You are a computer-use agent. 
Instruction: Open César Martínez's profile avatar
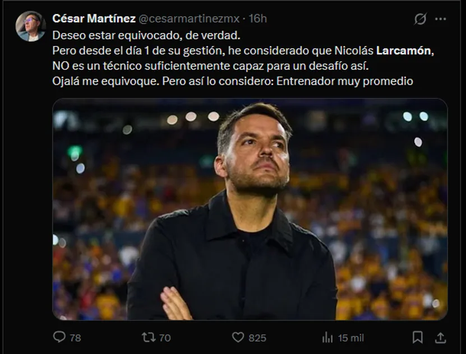pos(30,26)
